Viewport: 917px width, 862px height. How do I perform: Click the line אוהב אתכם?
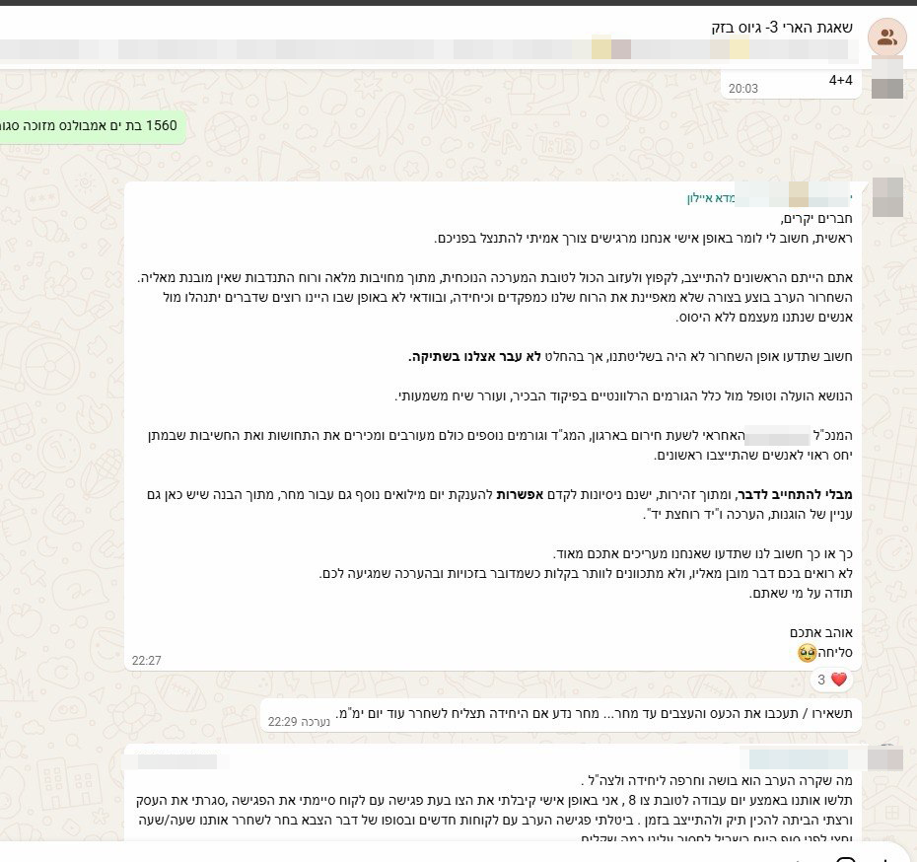821,633
